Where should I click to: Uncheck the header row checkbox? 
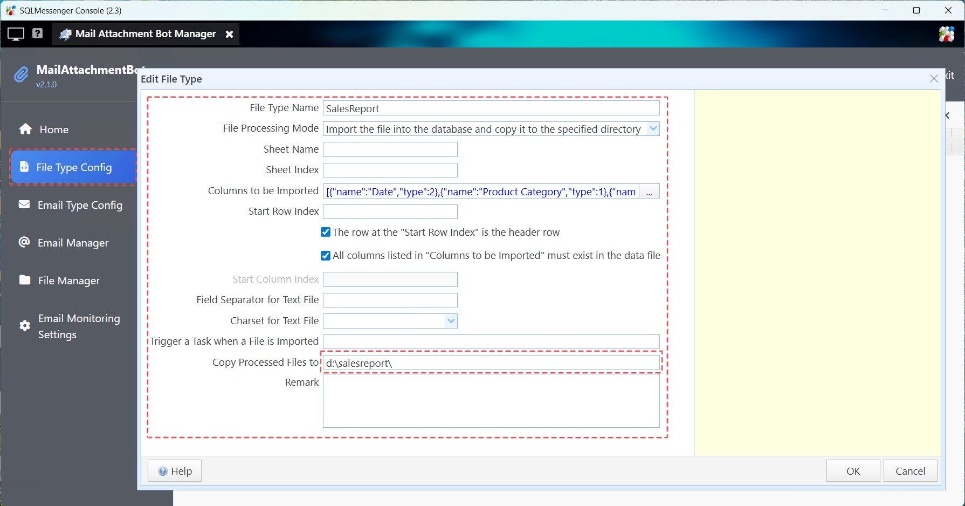(326, 233)
